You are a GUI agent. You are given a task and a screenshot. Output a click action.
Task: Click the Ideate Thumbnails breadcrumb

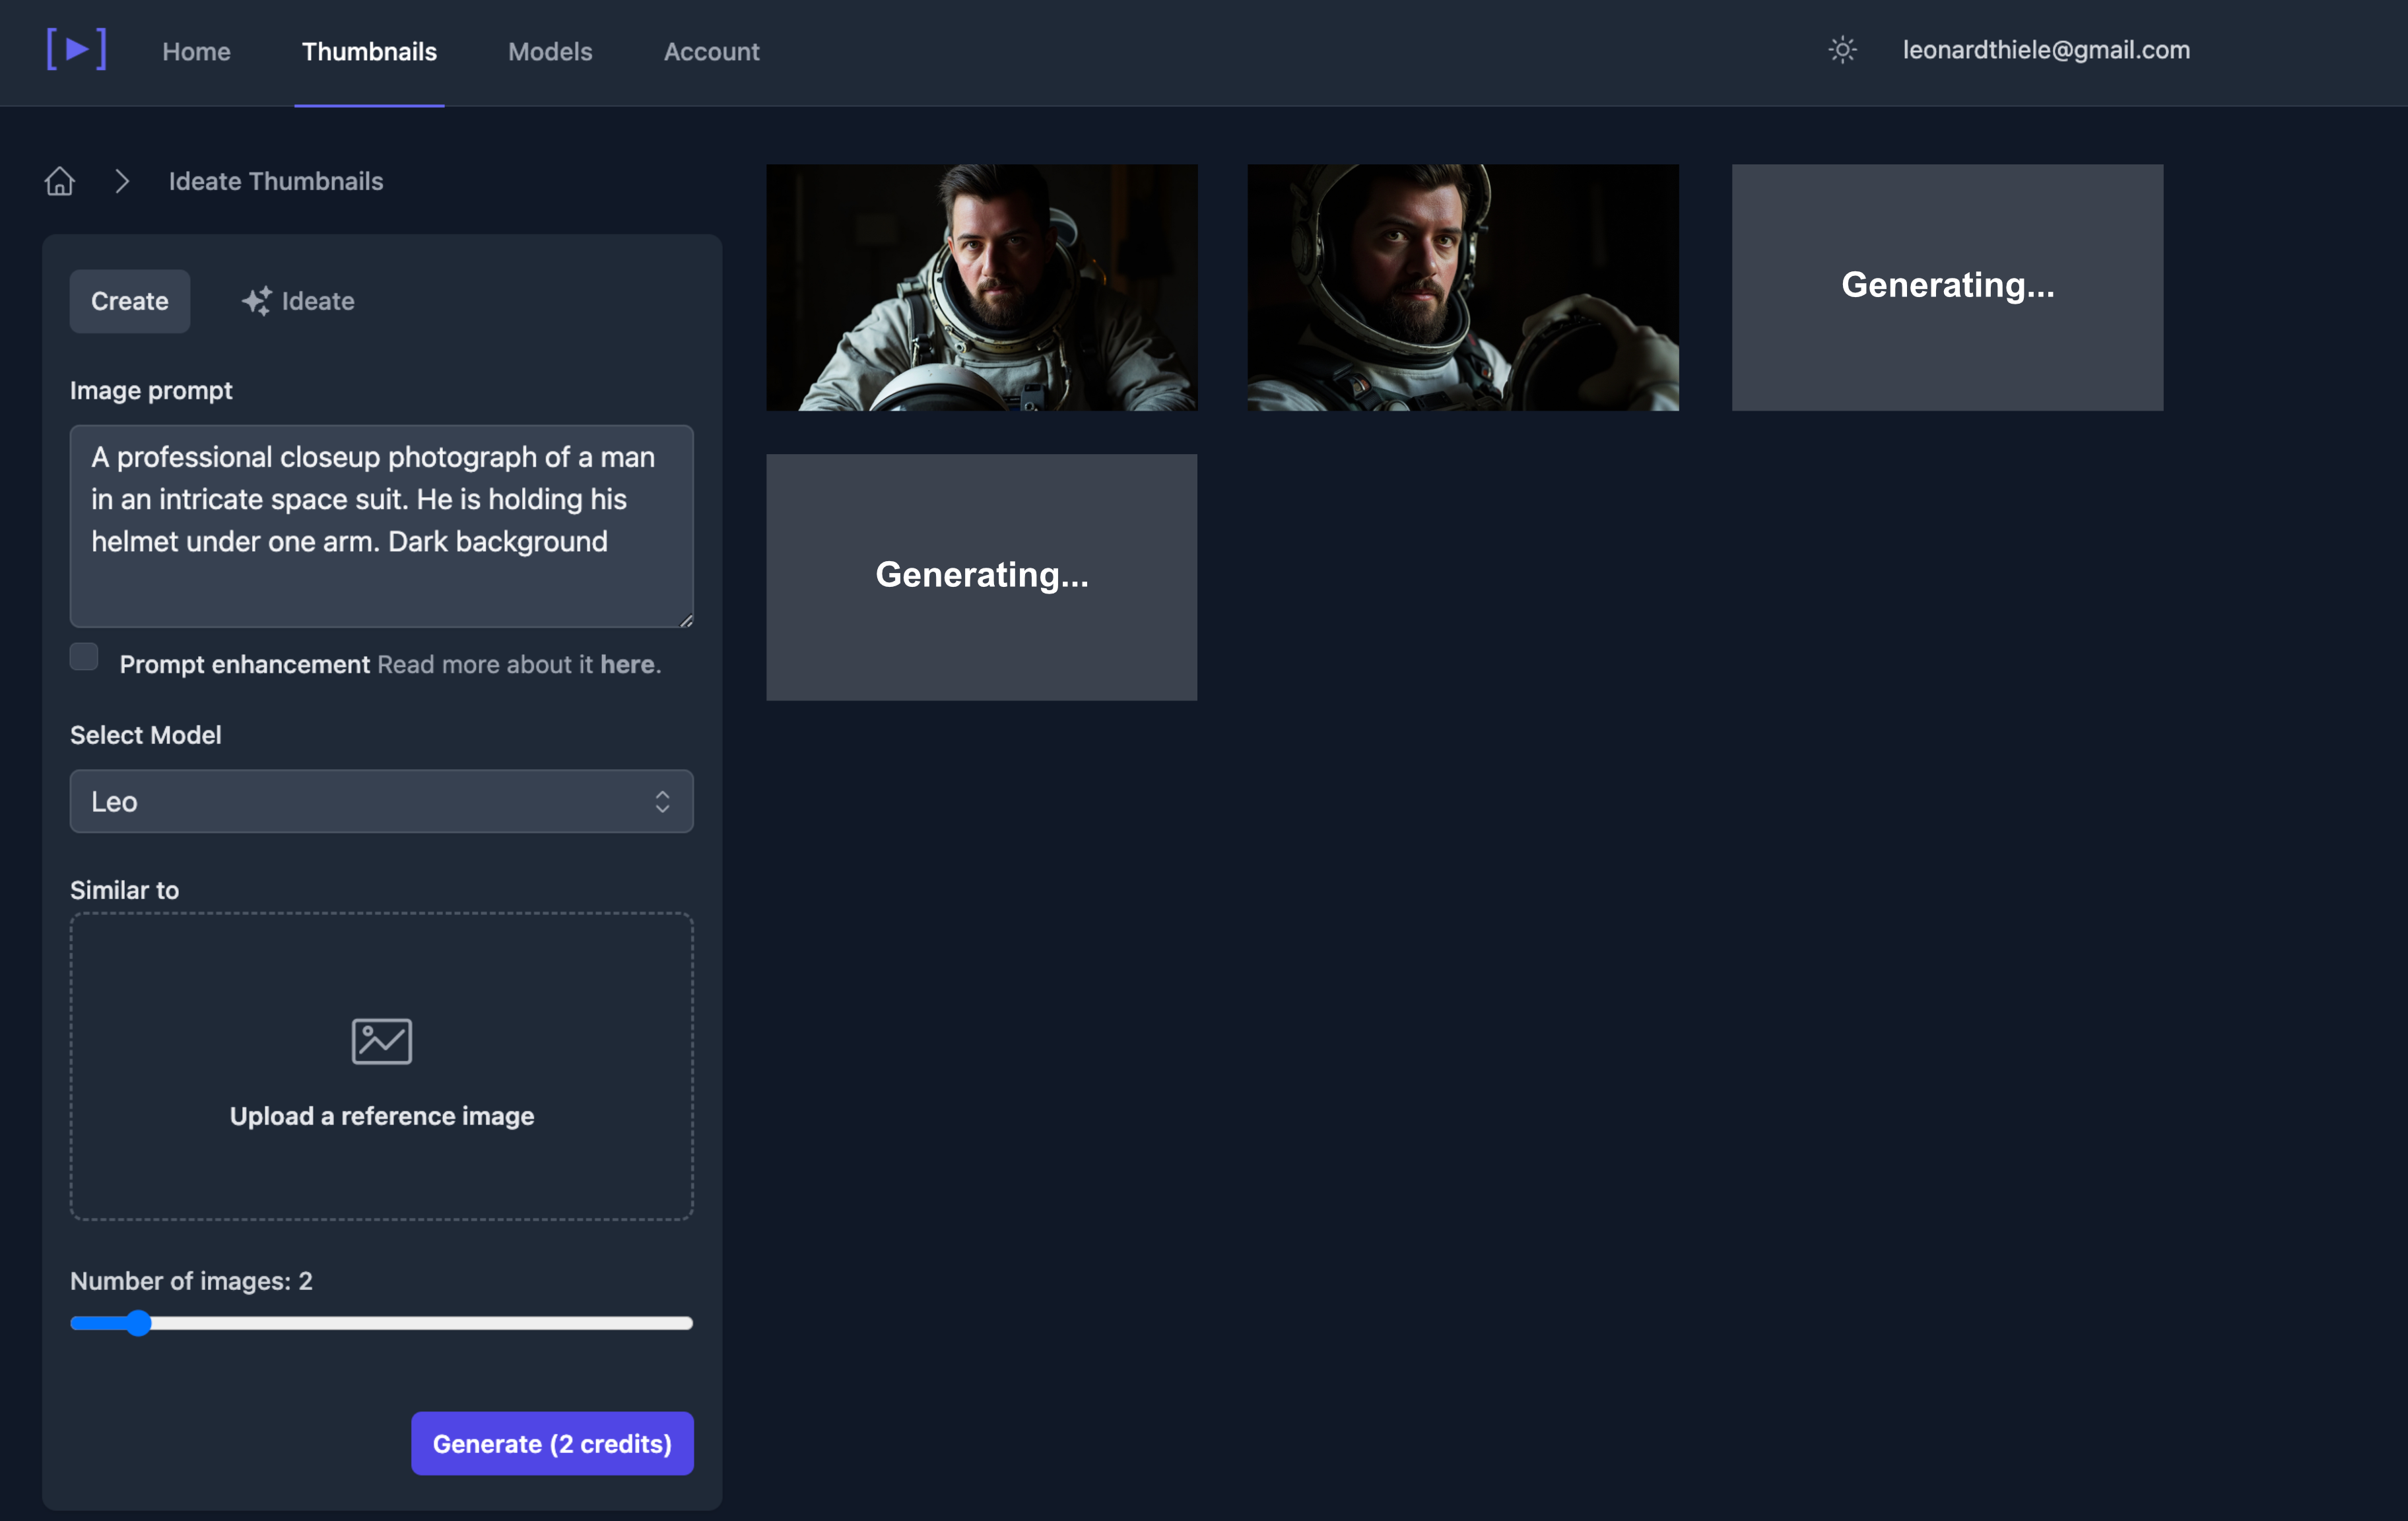276,181
